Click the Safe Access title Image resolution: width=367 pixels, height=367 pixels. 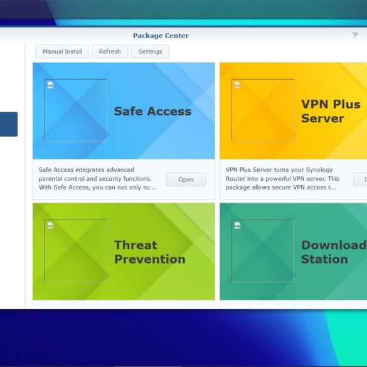tap(152, 111)
